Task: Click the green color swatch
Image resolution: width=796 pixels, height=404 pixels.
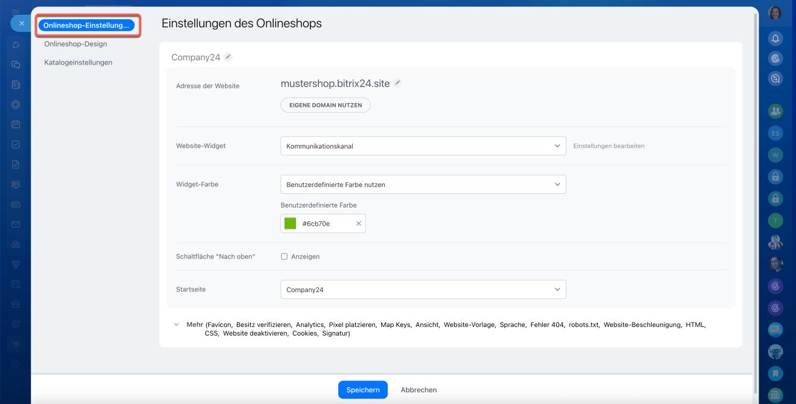Action: coord(290,224)
